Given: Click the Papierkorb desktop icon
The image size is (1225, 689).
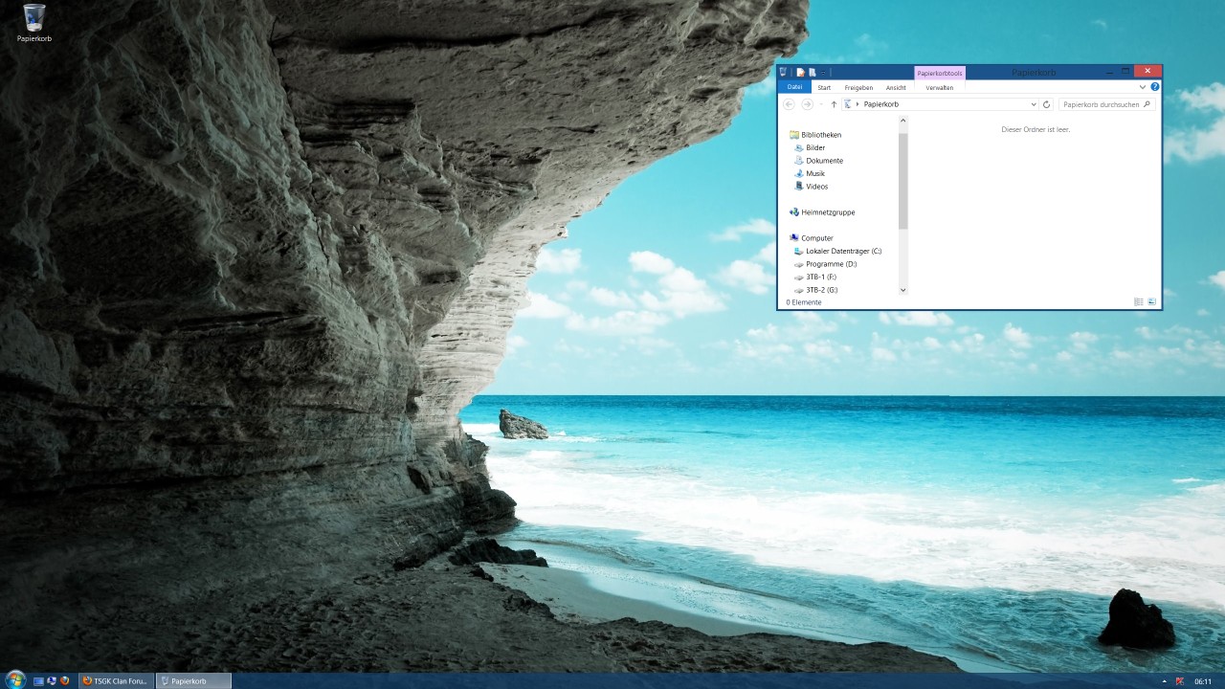Looking at the screenshot, I should 33,23.
